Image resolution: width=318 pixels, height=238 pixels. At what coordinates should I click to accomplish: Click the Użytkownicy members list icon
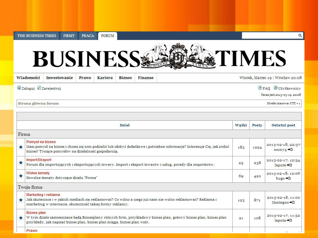[276, 88]
